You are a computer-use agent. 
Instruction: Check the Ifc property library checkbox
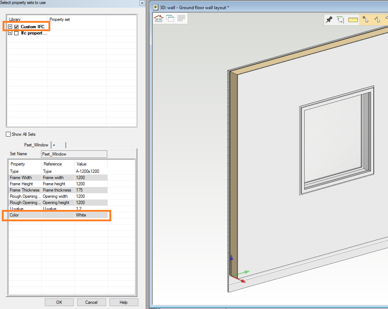click(x=16, y=33)
